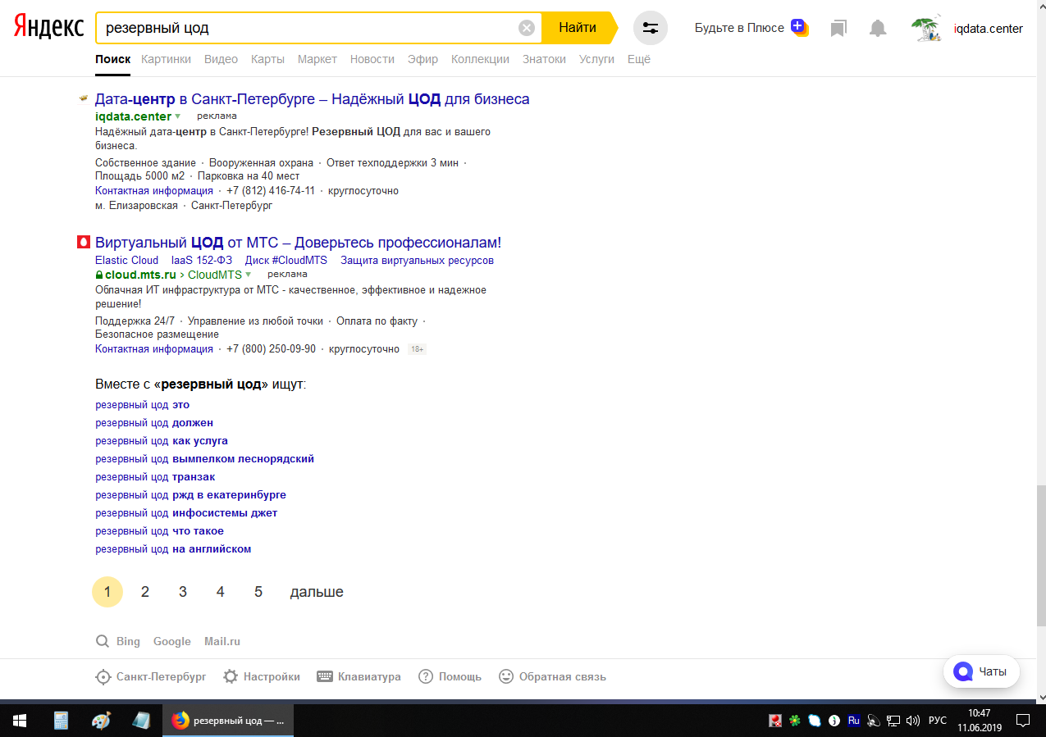1046x737 pixels.
Task: Click the page vertical scrollbar thumb
Action: tap(1040, 556)
